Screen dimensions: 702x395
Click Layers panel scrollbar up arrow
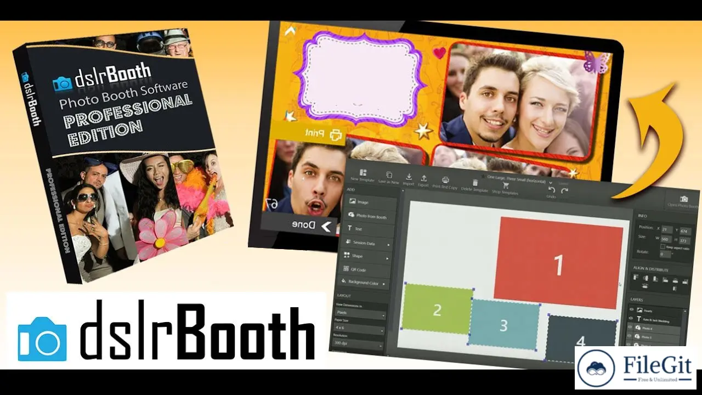(685, 311)
